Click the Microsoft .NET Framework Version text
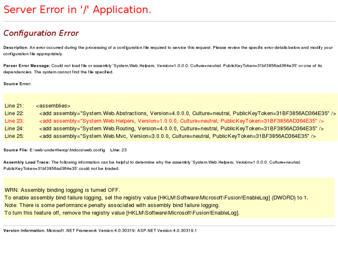The height and width of the screenshot is (253, 338). coord(91,231)
